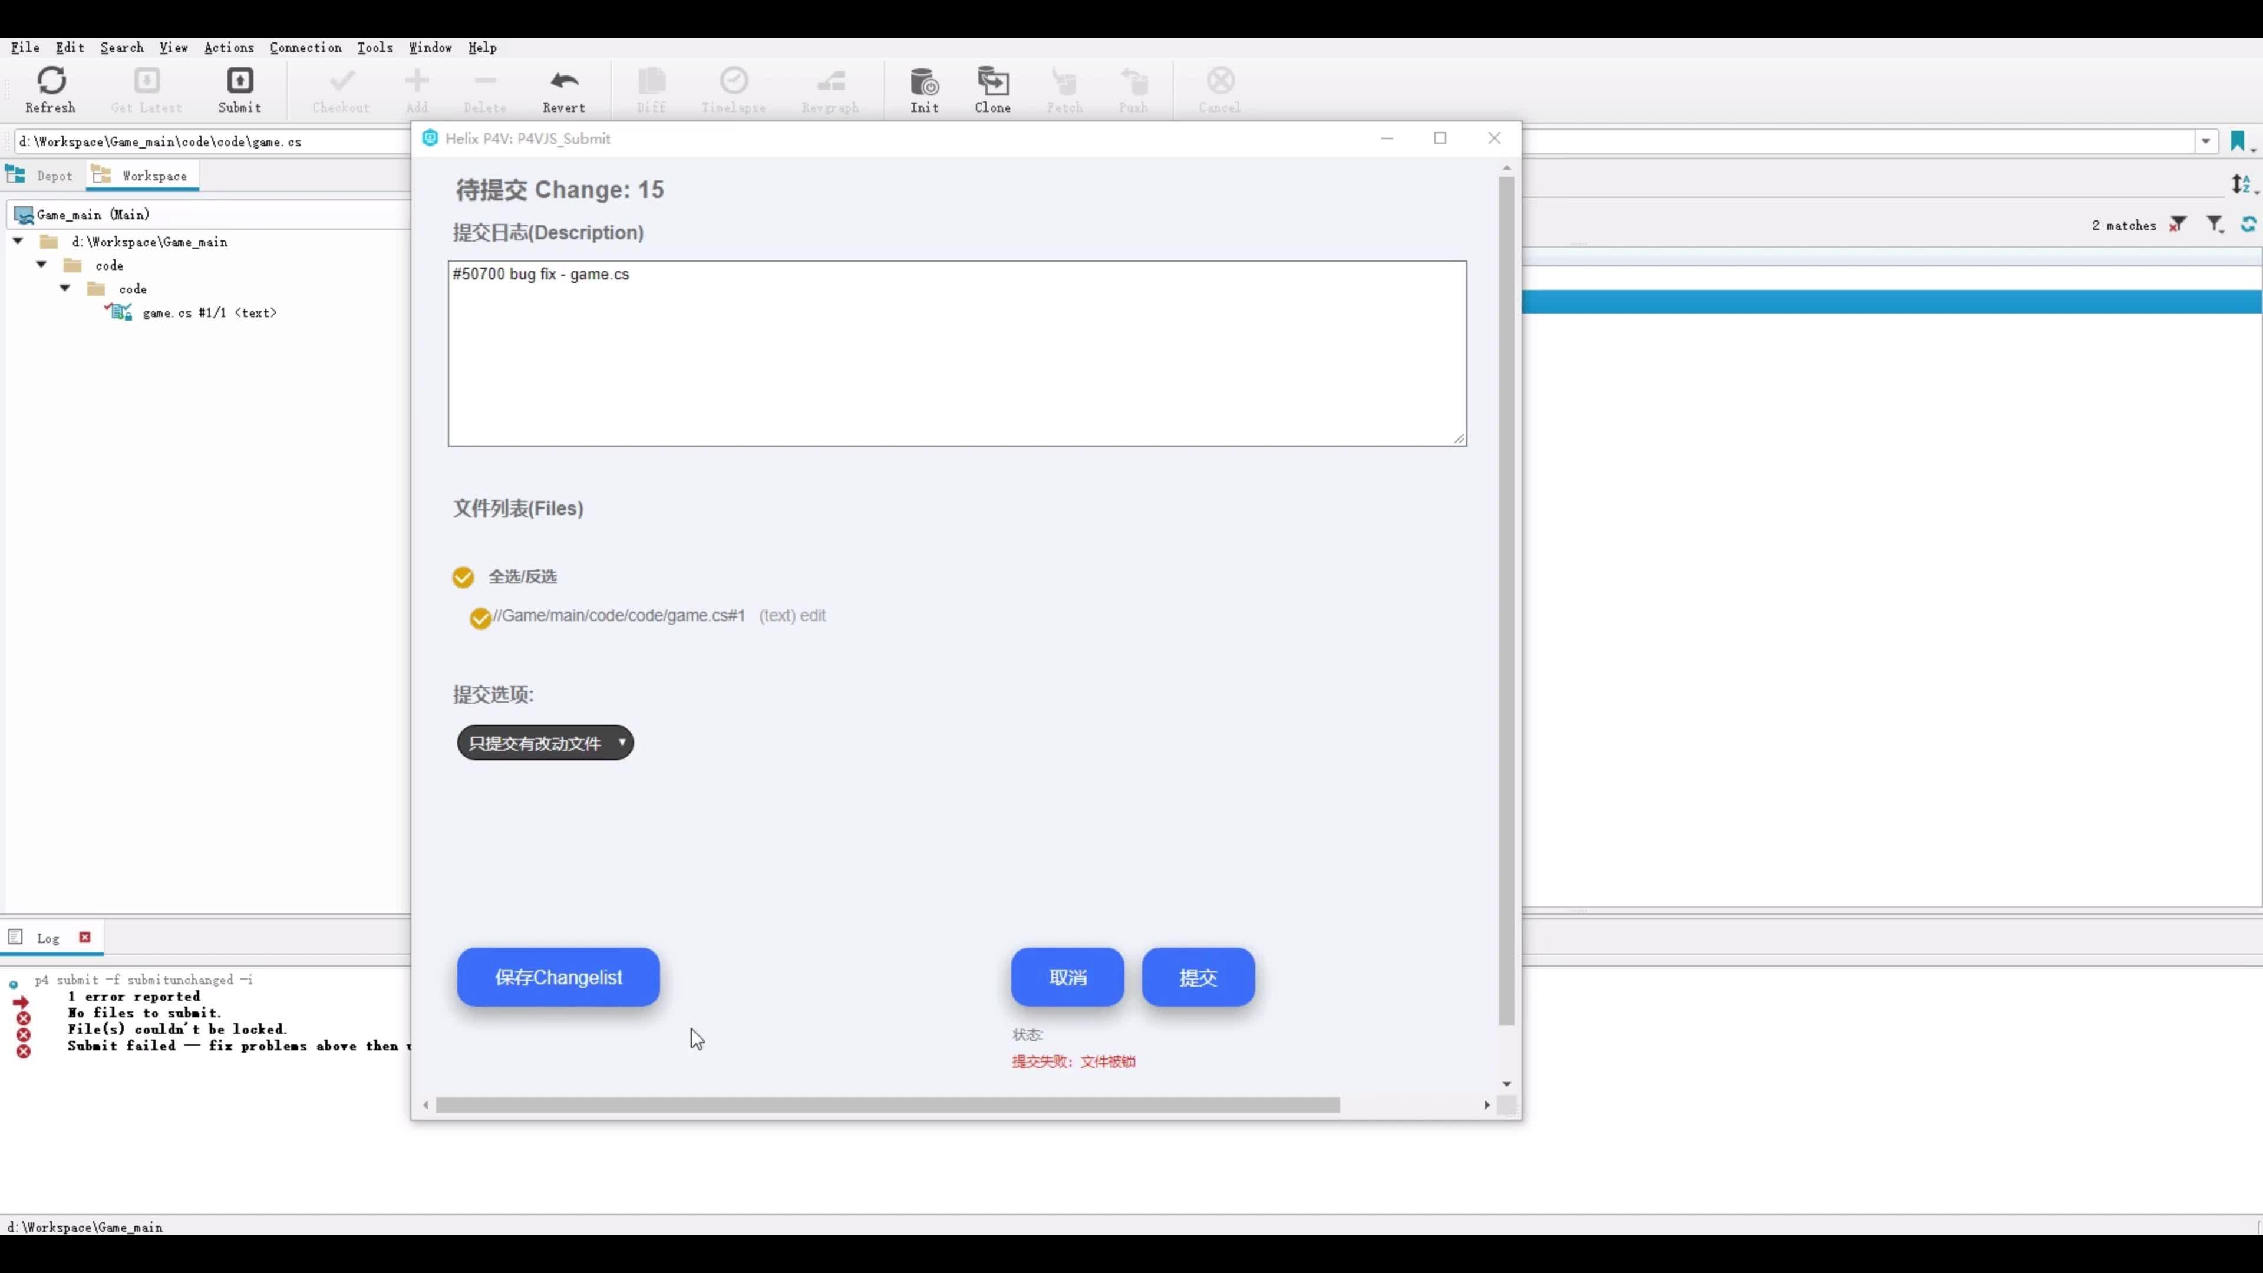Click the Refresh toolbar icon
The image size is (2263, 1273).
(51, 89)
